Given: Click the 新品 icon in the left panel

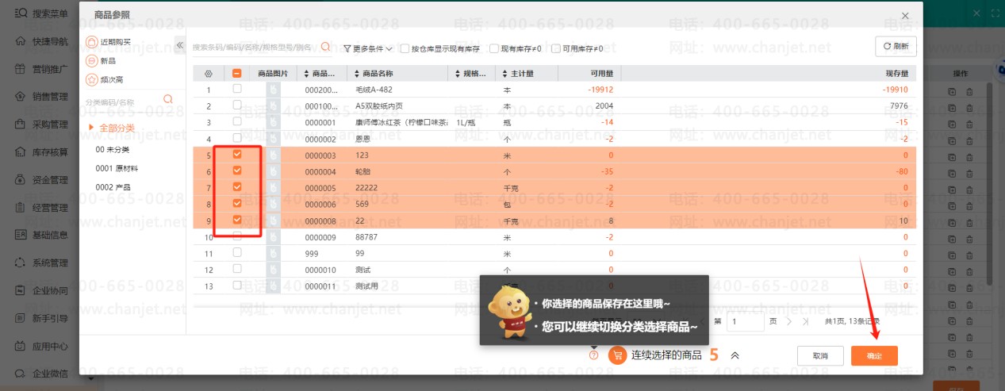Looking at the screenshot, I should [91, 60].
